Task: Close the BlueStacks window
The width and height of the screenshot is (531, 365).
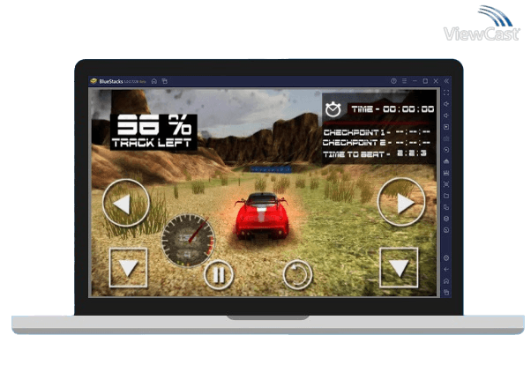Action: (x=436, y=81)
